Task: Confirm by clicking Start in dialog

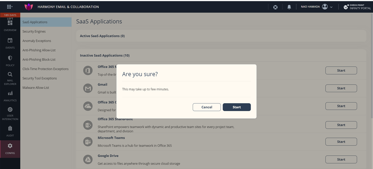Action: pos(237,107)
